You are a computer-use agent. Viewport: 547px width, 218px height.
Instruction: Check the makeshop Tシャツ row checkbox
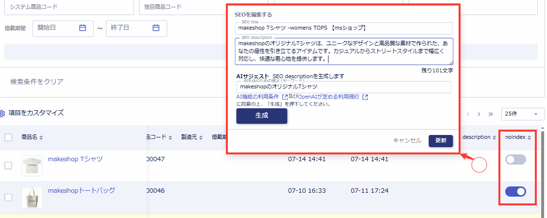coord(8,166)
